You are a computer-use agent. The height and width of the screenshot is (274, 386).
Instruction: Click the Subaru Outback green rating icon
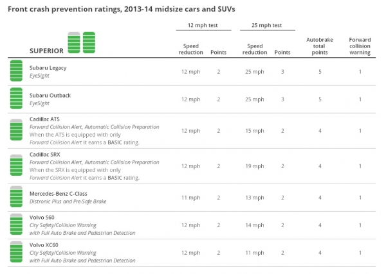(16, 98)
